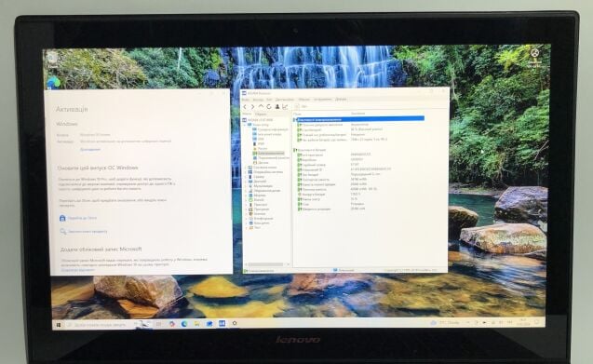This screenshot has width=593, height=364.
Task: Open the Вигляд menu in AIDA64
Action: coord(258,100)
